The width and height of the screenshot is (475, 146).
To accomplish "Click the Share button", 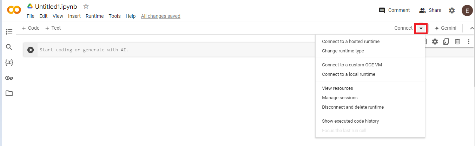I will pyautogui.click(x=430, y=10).
